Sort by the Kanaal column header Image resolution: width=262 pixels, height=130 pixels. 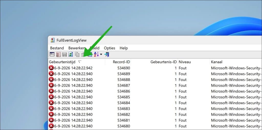coord(236,62)
